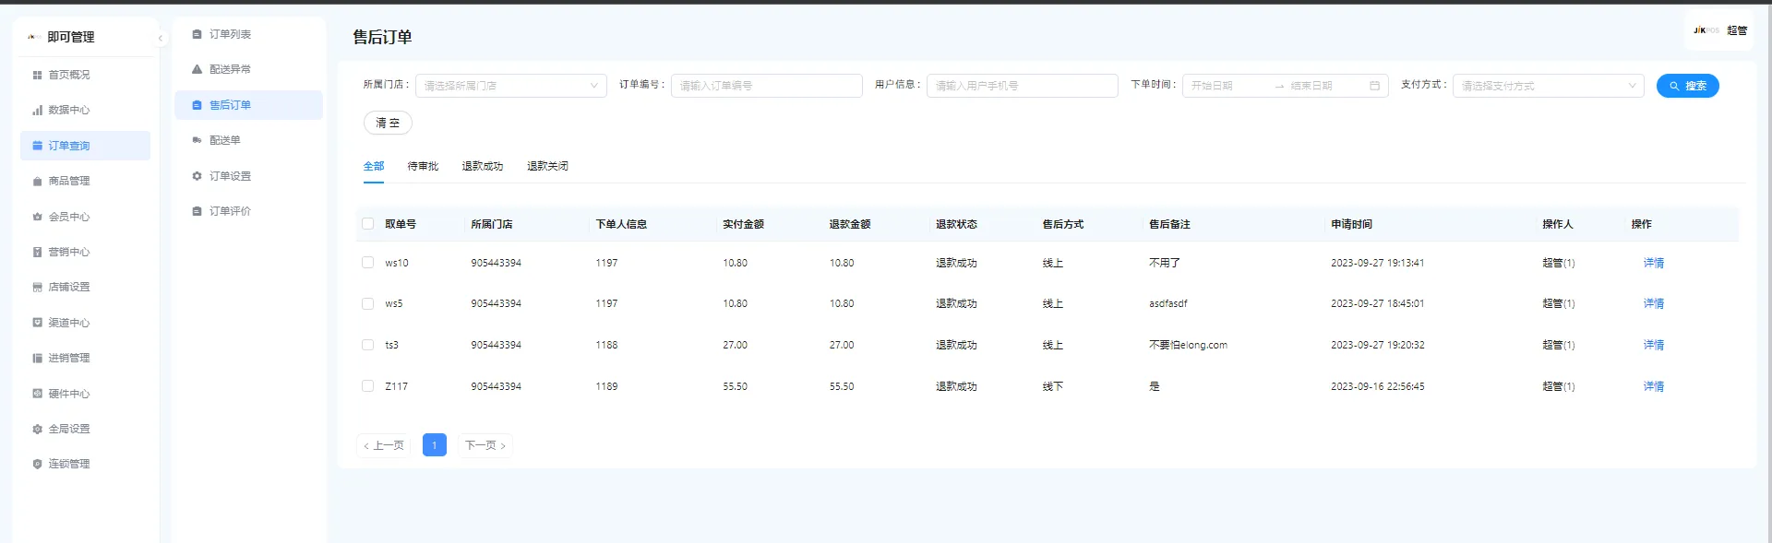Click the 55.50 实付金额 cell
The image size is (1772, 543).
pos(736,386)
